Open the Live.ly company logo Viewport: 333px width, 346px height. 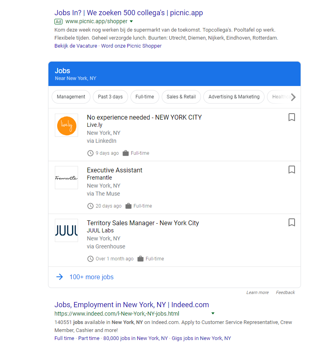66,125
